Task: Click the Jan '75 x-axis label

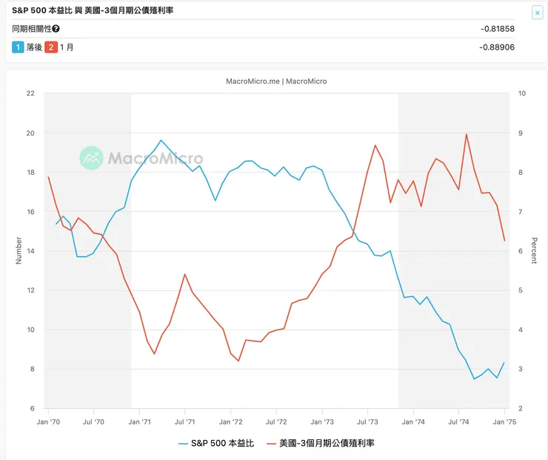Action: 504,421
